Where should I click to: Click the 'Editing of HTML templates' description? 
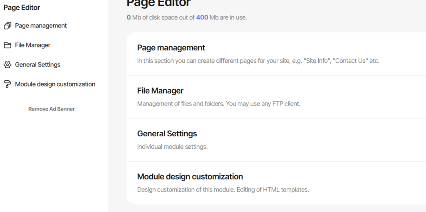(223, 190)
